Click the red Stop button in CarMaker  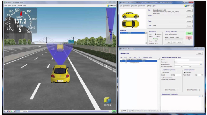[189, 38]
